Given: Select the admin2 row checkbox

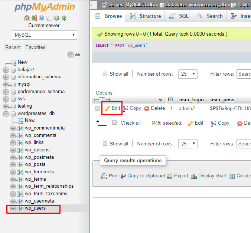Looking at the screenshot, I should pyautogui.click(x=97, y=108).
